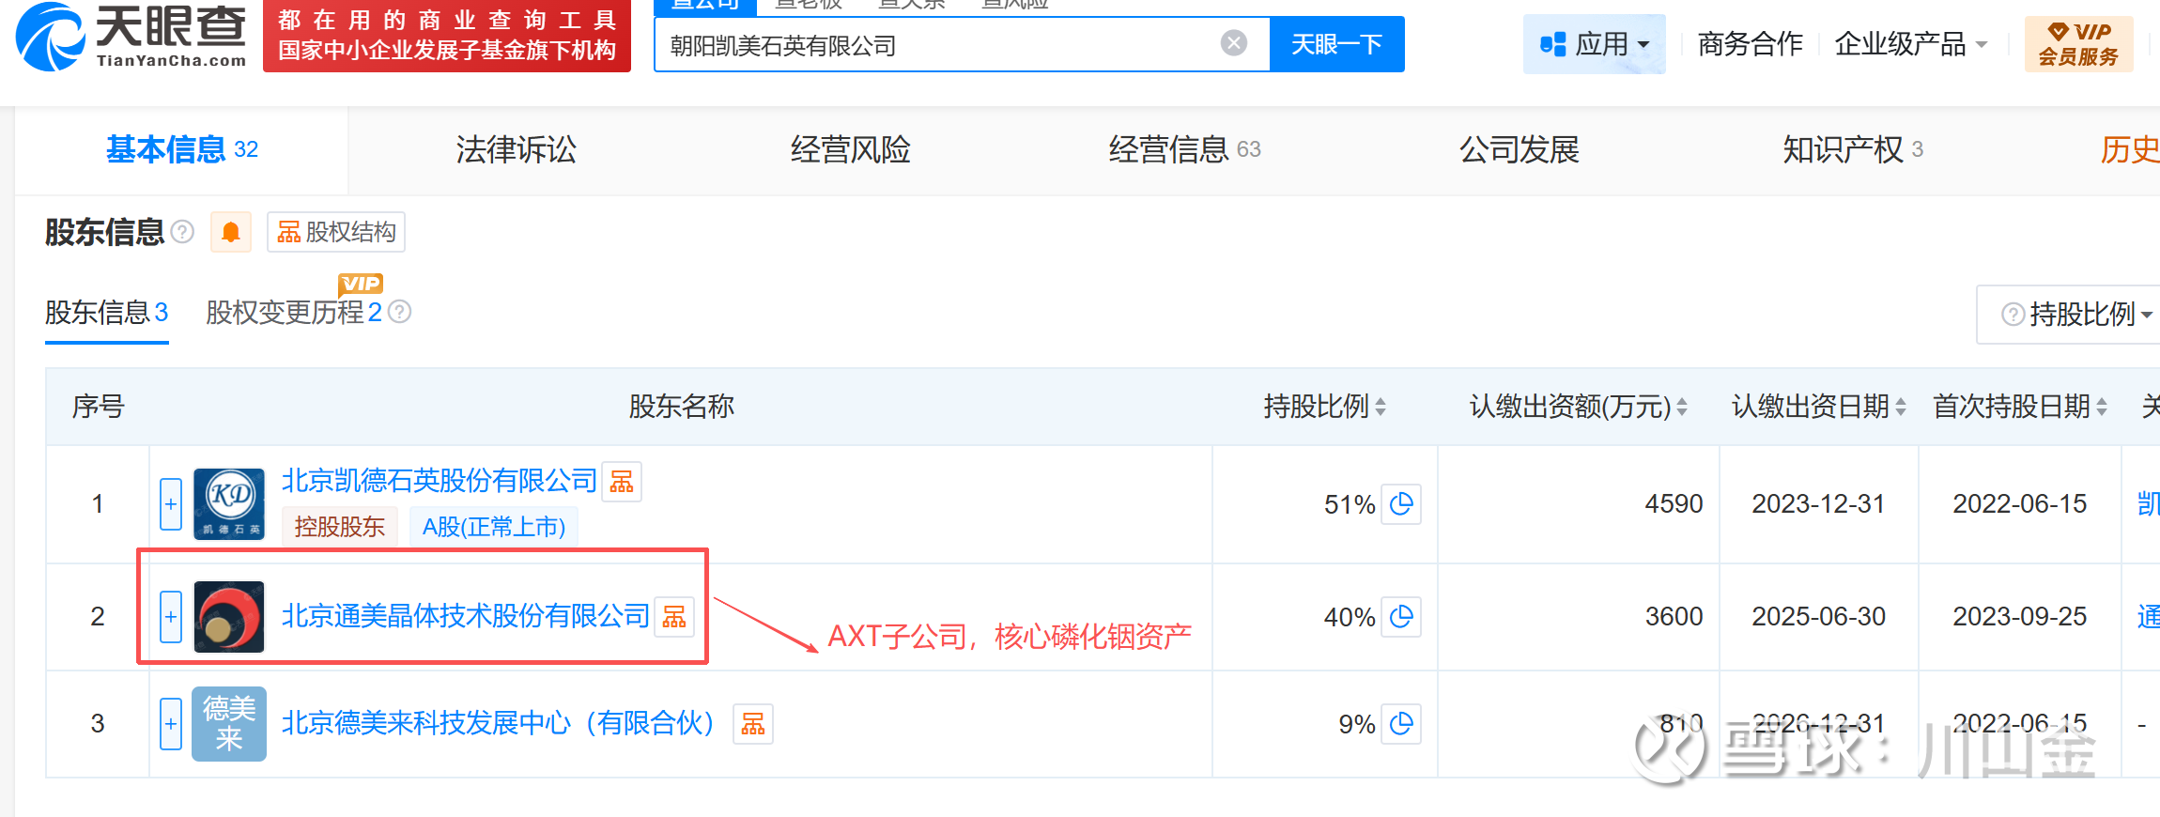2160x817 pixels.
Task: Click the 2023-12-31 subscription date
Action: pos(1819,504)
